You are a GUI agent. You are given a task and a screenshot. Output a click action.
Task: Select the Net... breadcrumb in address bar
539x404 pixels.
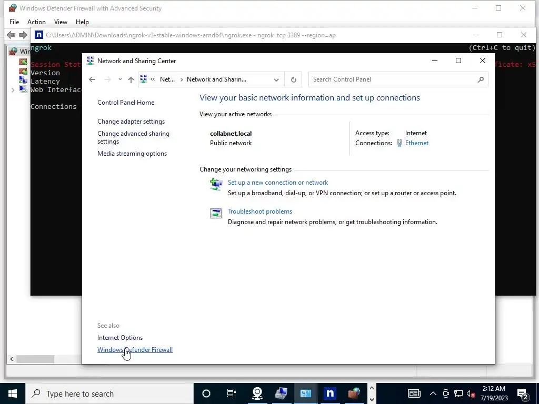click(167, 79)
